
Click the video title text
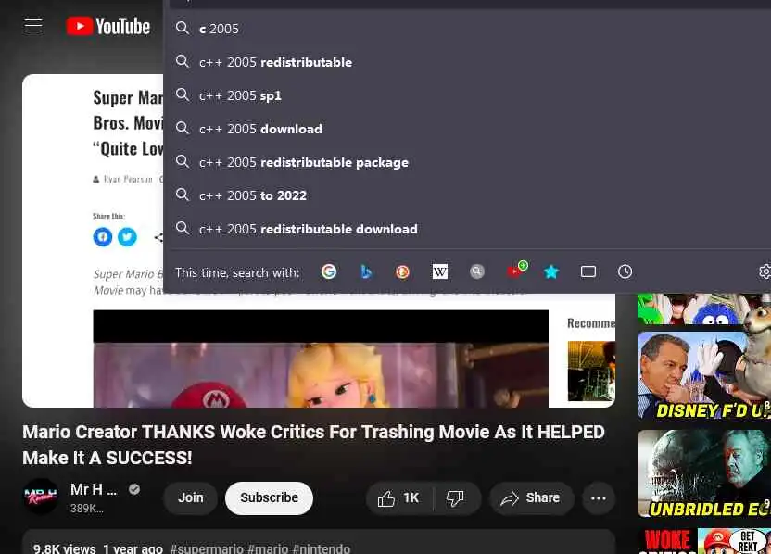314,445
